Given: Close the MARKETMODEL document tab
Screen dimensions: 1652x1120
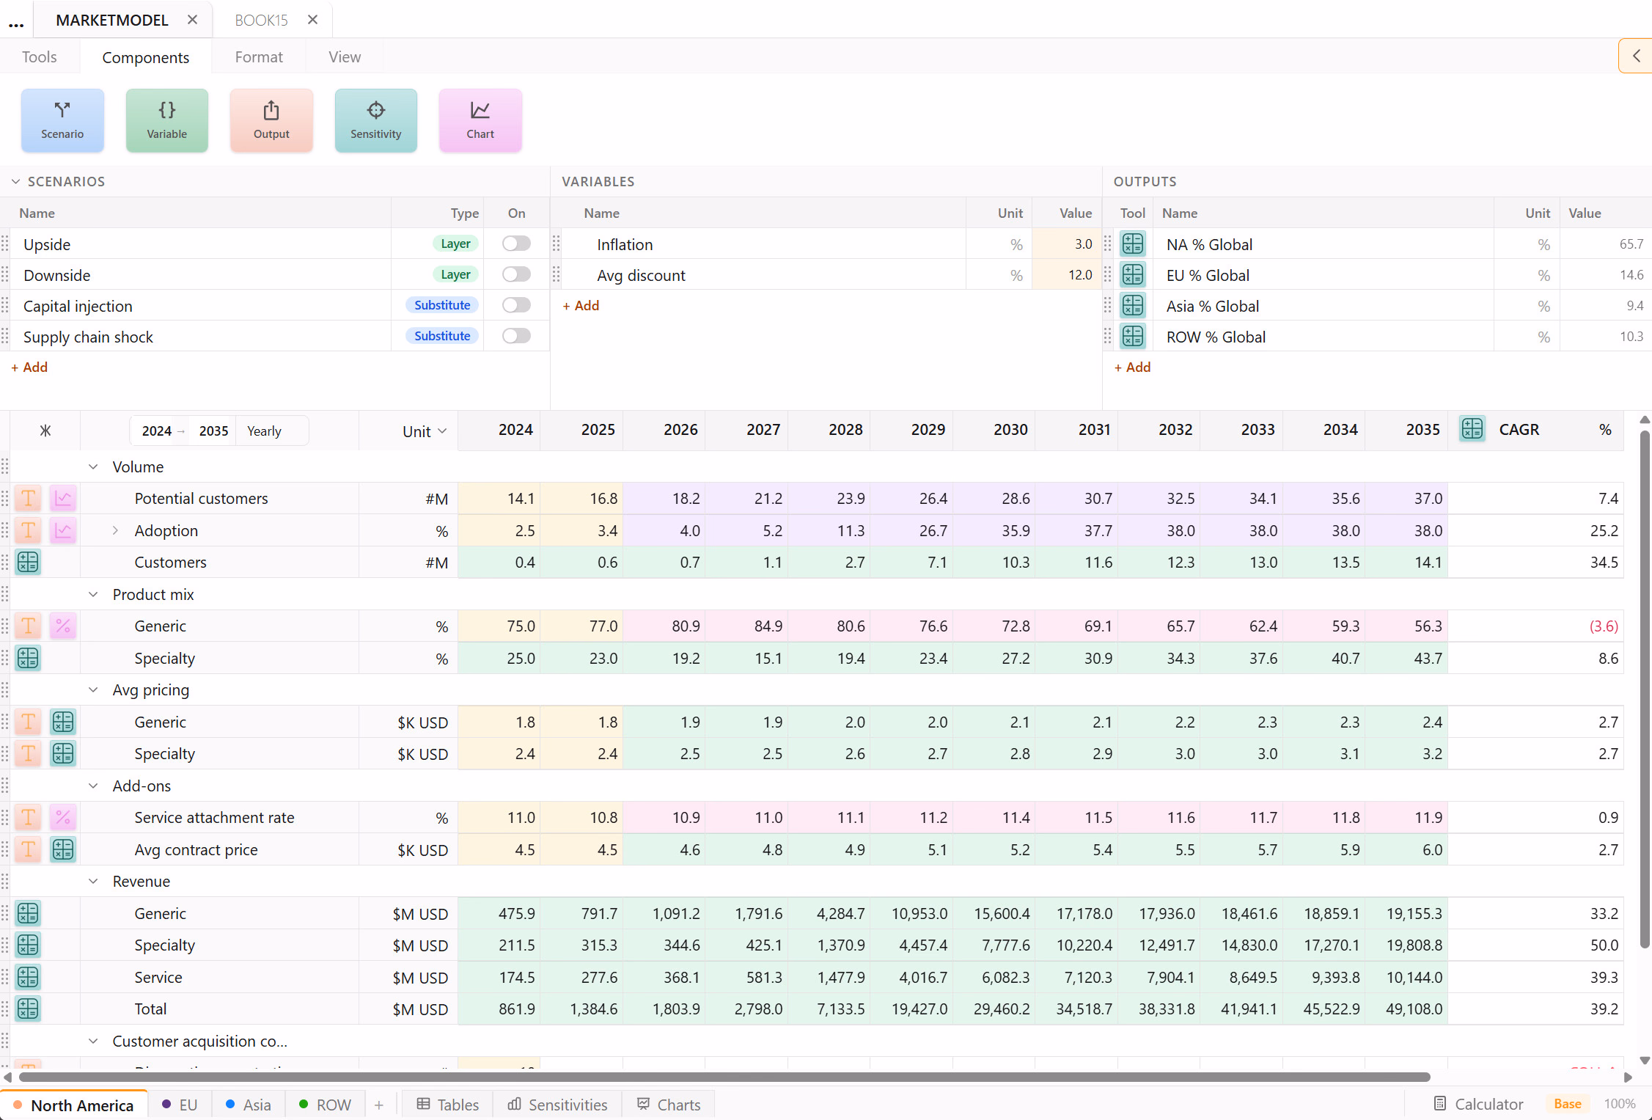Looking at the screenshot, I should (x=192, y=20).
